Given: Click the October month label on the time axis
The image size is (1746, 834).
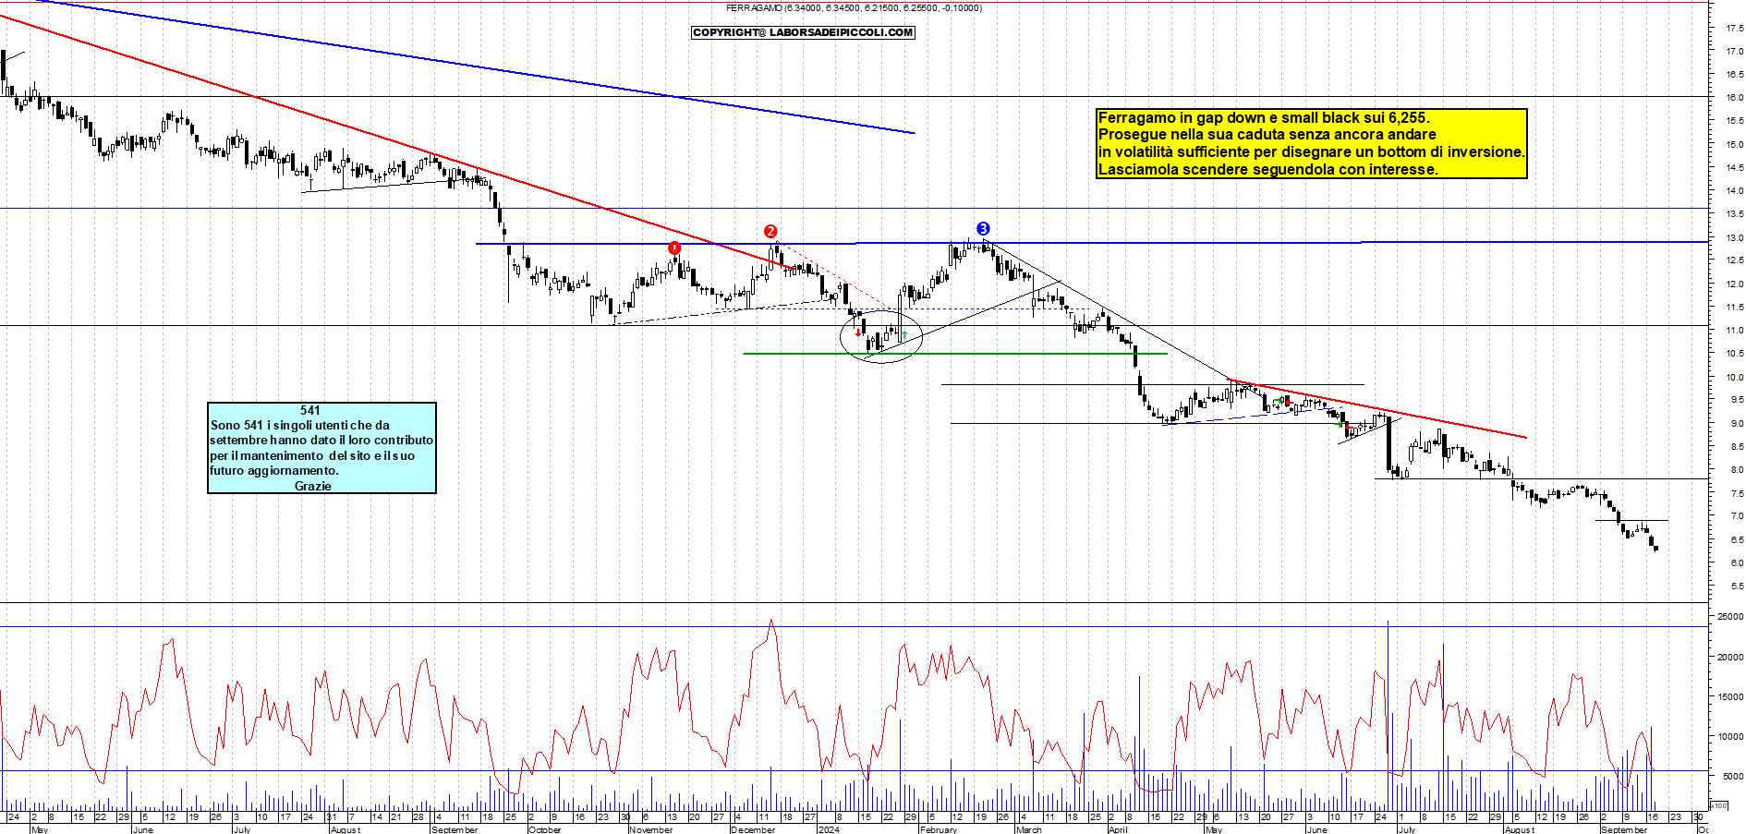Looking at the screenshot, I should [544, 829].
